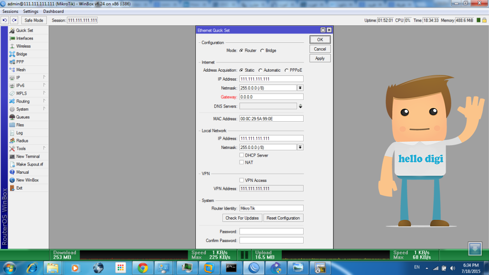
Task: Open Google Chrome from the taskbar
Action: coord(143,268)
